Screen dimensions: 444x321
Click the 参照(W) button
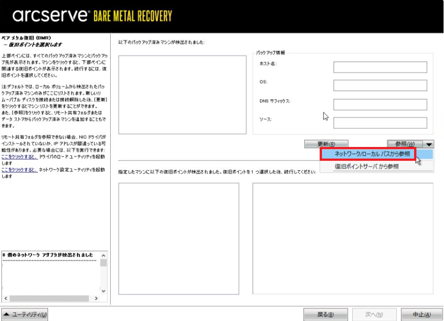pos(405,144)
